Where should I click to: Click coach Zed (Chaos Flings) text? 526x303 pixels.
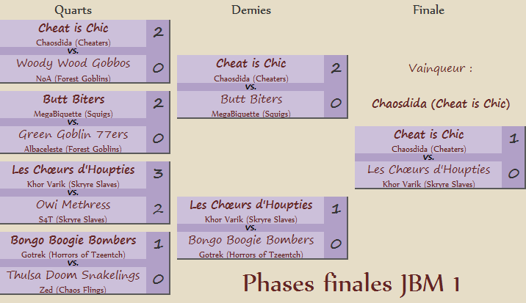73,290
